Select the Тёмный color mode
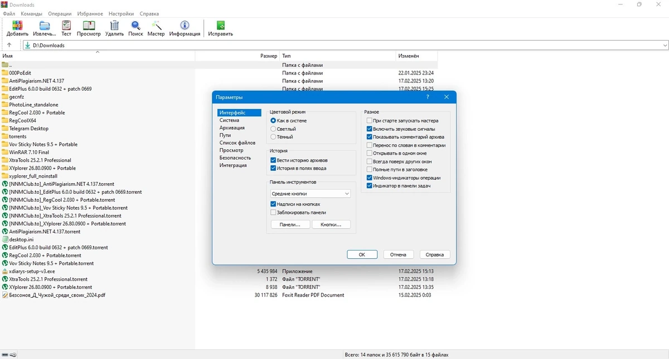This screenshot has width=669, height=359. click(x=273, y=136)
